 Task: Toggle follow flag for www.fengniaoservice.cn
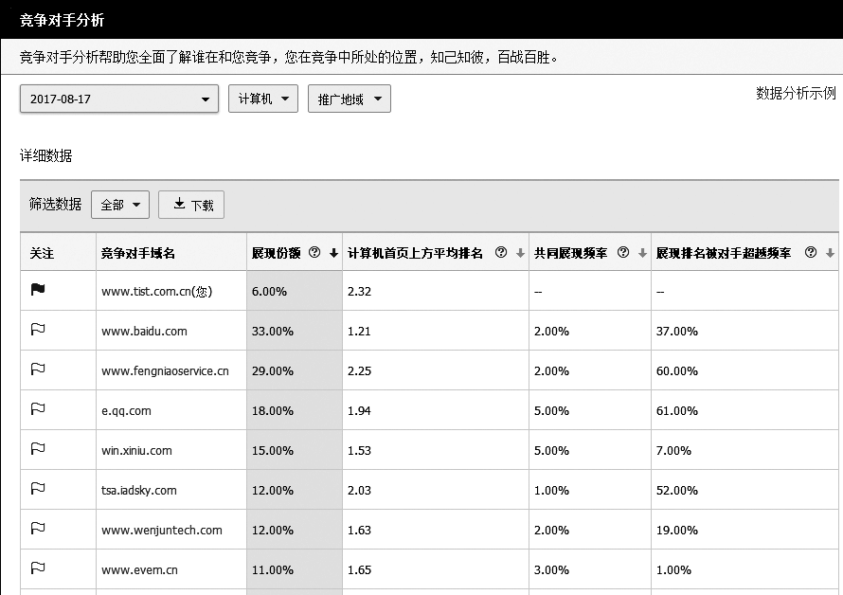coord(38,370)
